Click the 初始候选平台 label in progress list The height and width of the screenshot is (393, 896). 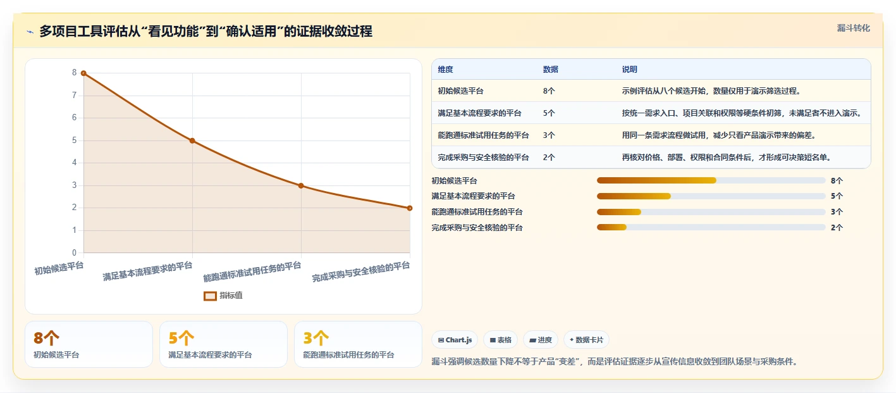tap(454, 180)
